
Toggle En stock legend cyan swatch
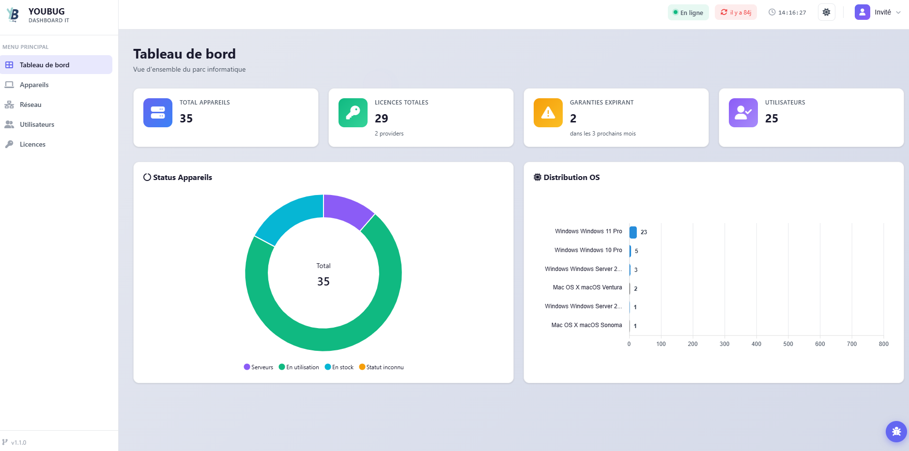(x=328, y=367)
